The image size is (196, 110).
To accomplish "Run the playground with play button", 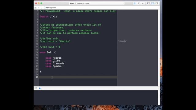I will click(x=40, y=88).
